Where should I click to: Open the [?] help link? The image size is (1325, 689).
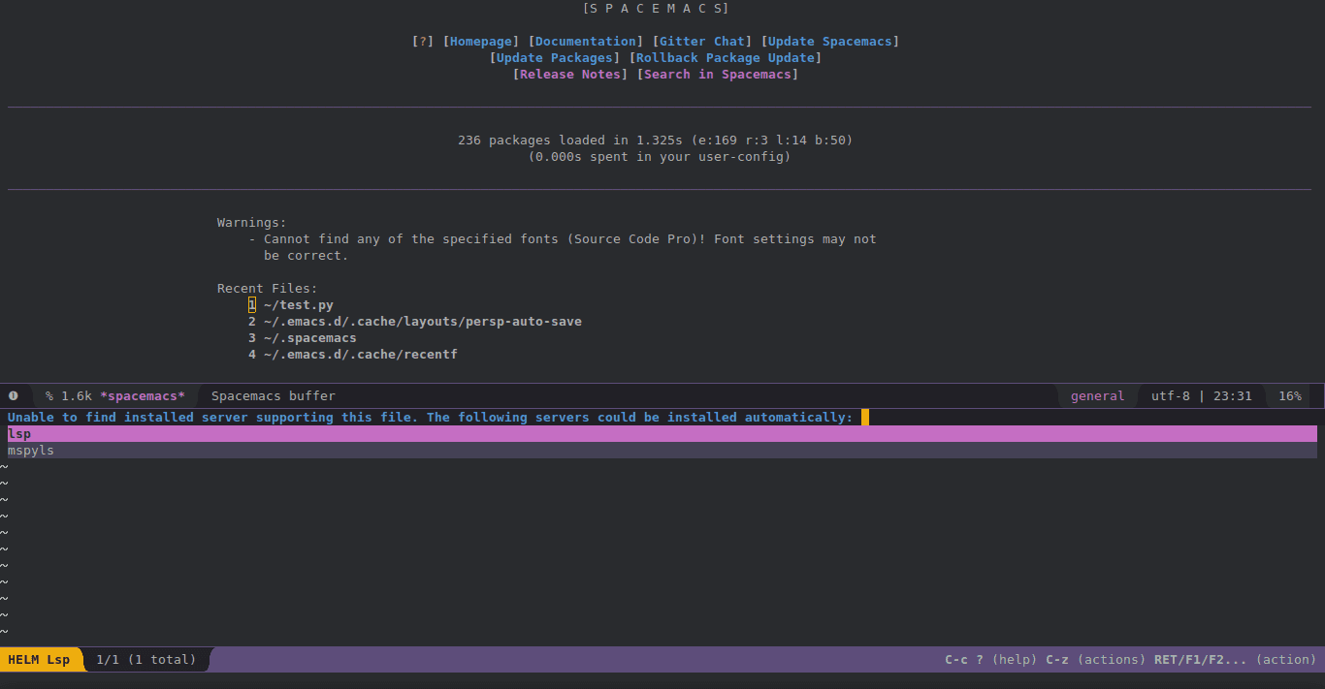[423, 42]
